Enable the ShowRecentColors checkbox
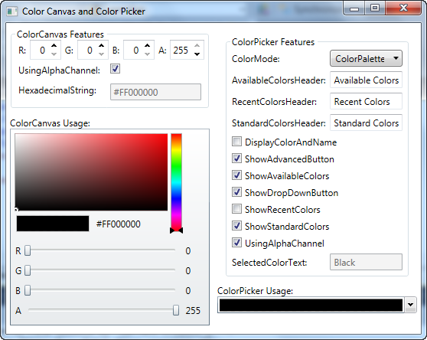427x340 pixels. coord(236,209)
